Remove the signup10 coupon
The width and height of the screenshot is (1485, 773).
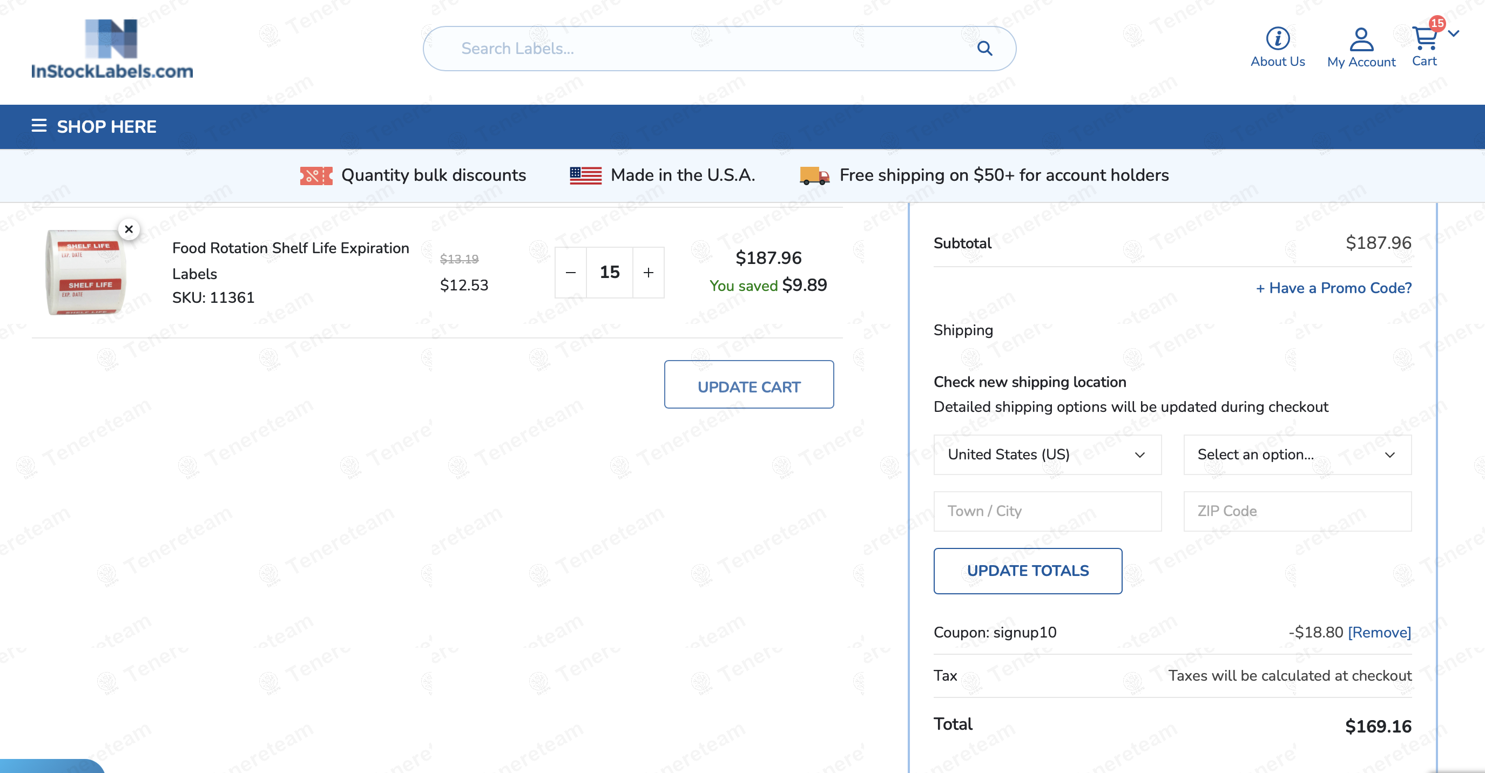click(x=1379, y=632)
